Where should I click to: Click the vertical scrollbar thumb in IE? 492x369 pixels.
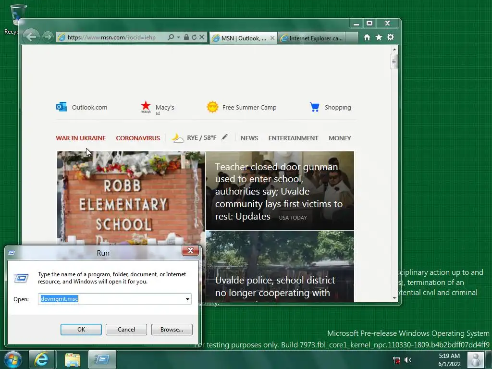pyautogui.click(x=394, y=61)
